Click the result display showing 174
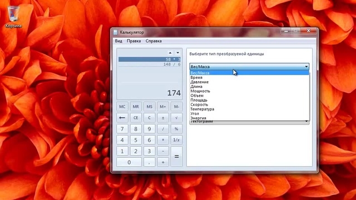 point(174,93)
